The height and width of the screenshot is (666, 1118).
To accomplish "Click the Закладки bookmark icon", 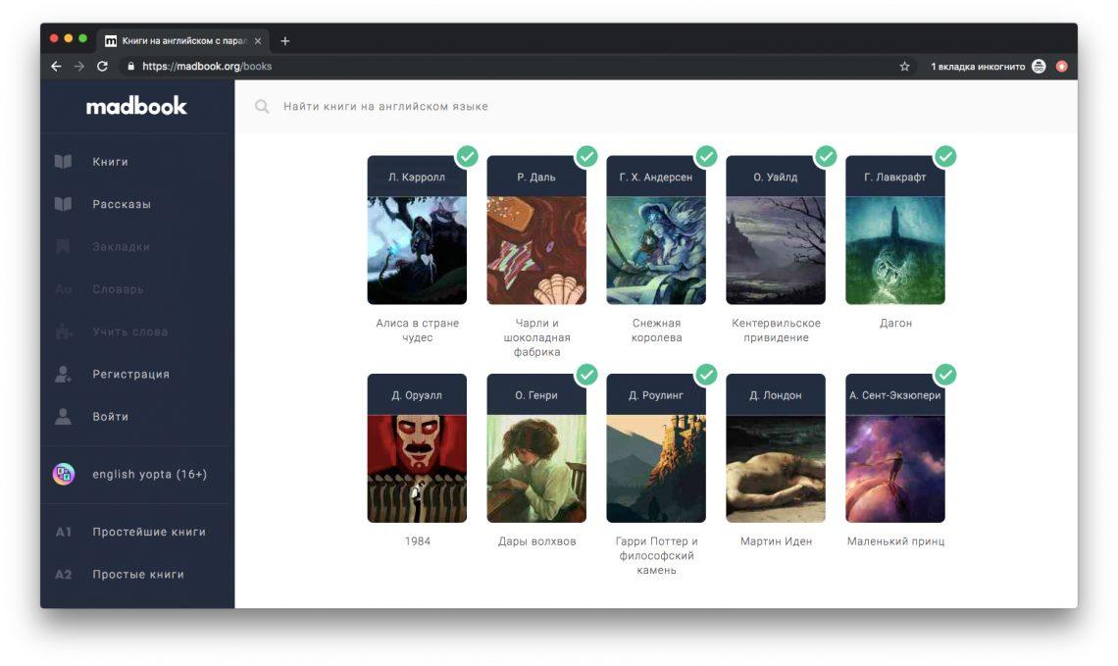I will click(x=64, y=247).
